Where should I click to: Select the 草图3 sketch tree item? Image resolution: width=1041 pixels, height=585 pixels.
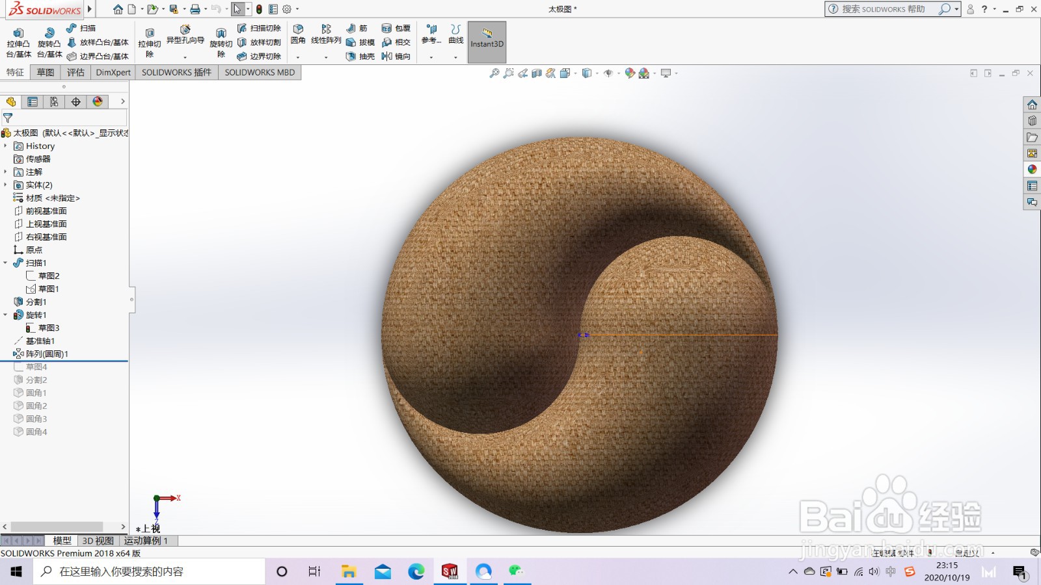42,328
